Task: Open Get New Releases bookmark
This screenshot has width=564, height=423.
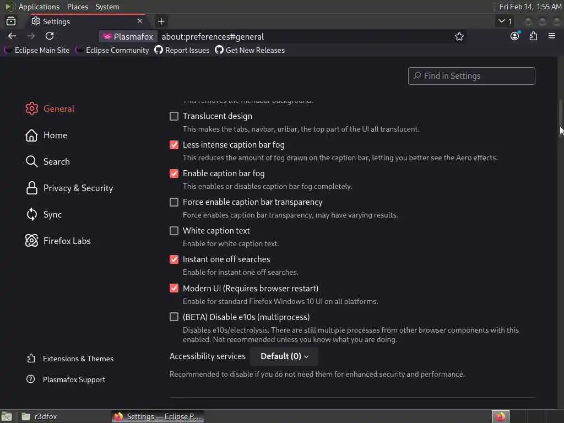Action: pos(250,50)
